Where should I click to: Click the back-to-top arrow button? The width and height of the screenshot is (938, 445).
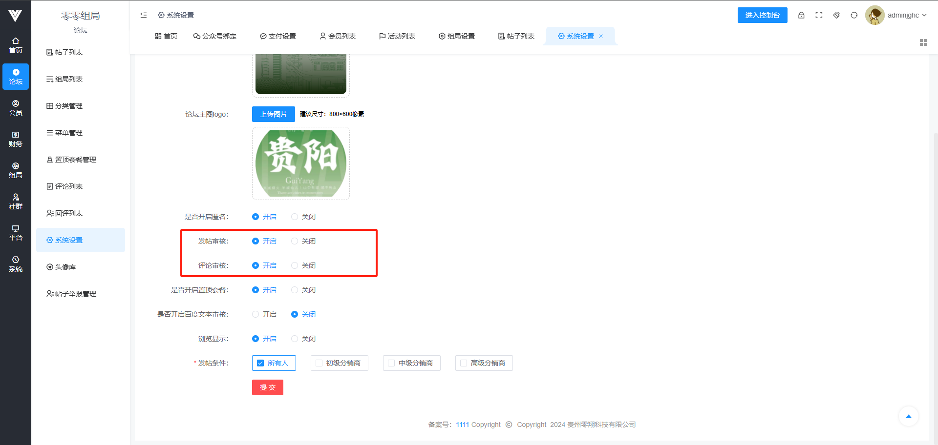(908, 416)
